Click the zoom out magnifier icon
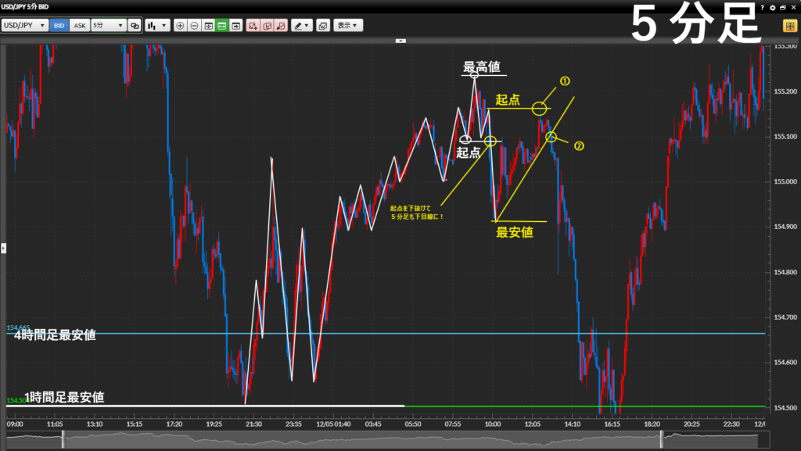 [x=194, y=25]
